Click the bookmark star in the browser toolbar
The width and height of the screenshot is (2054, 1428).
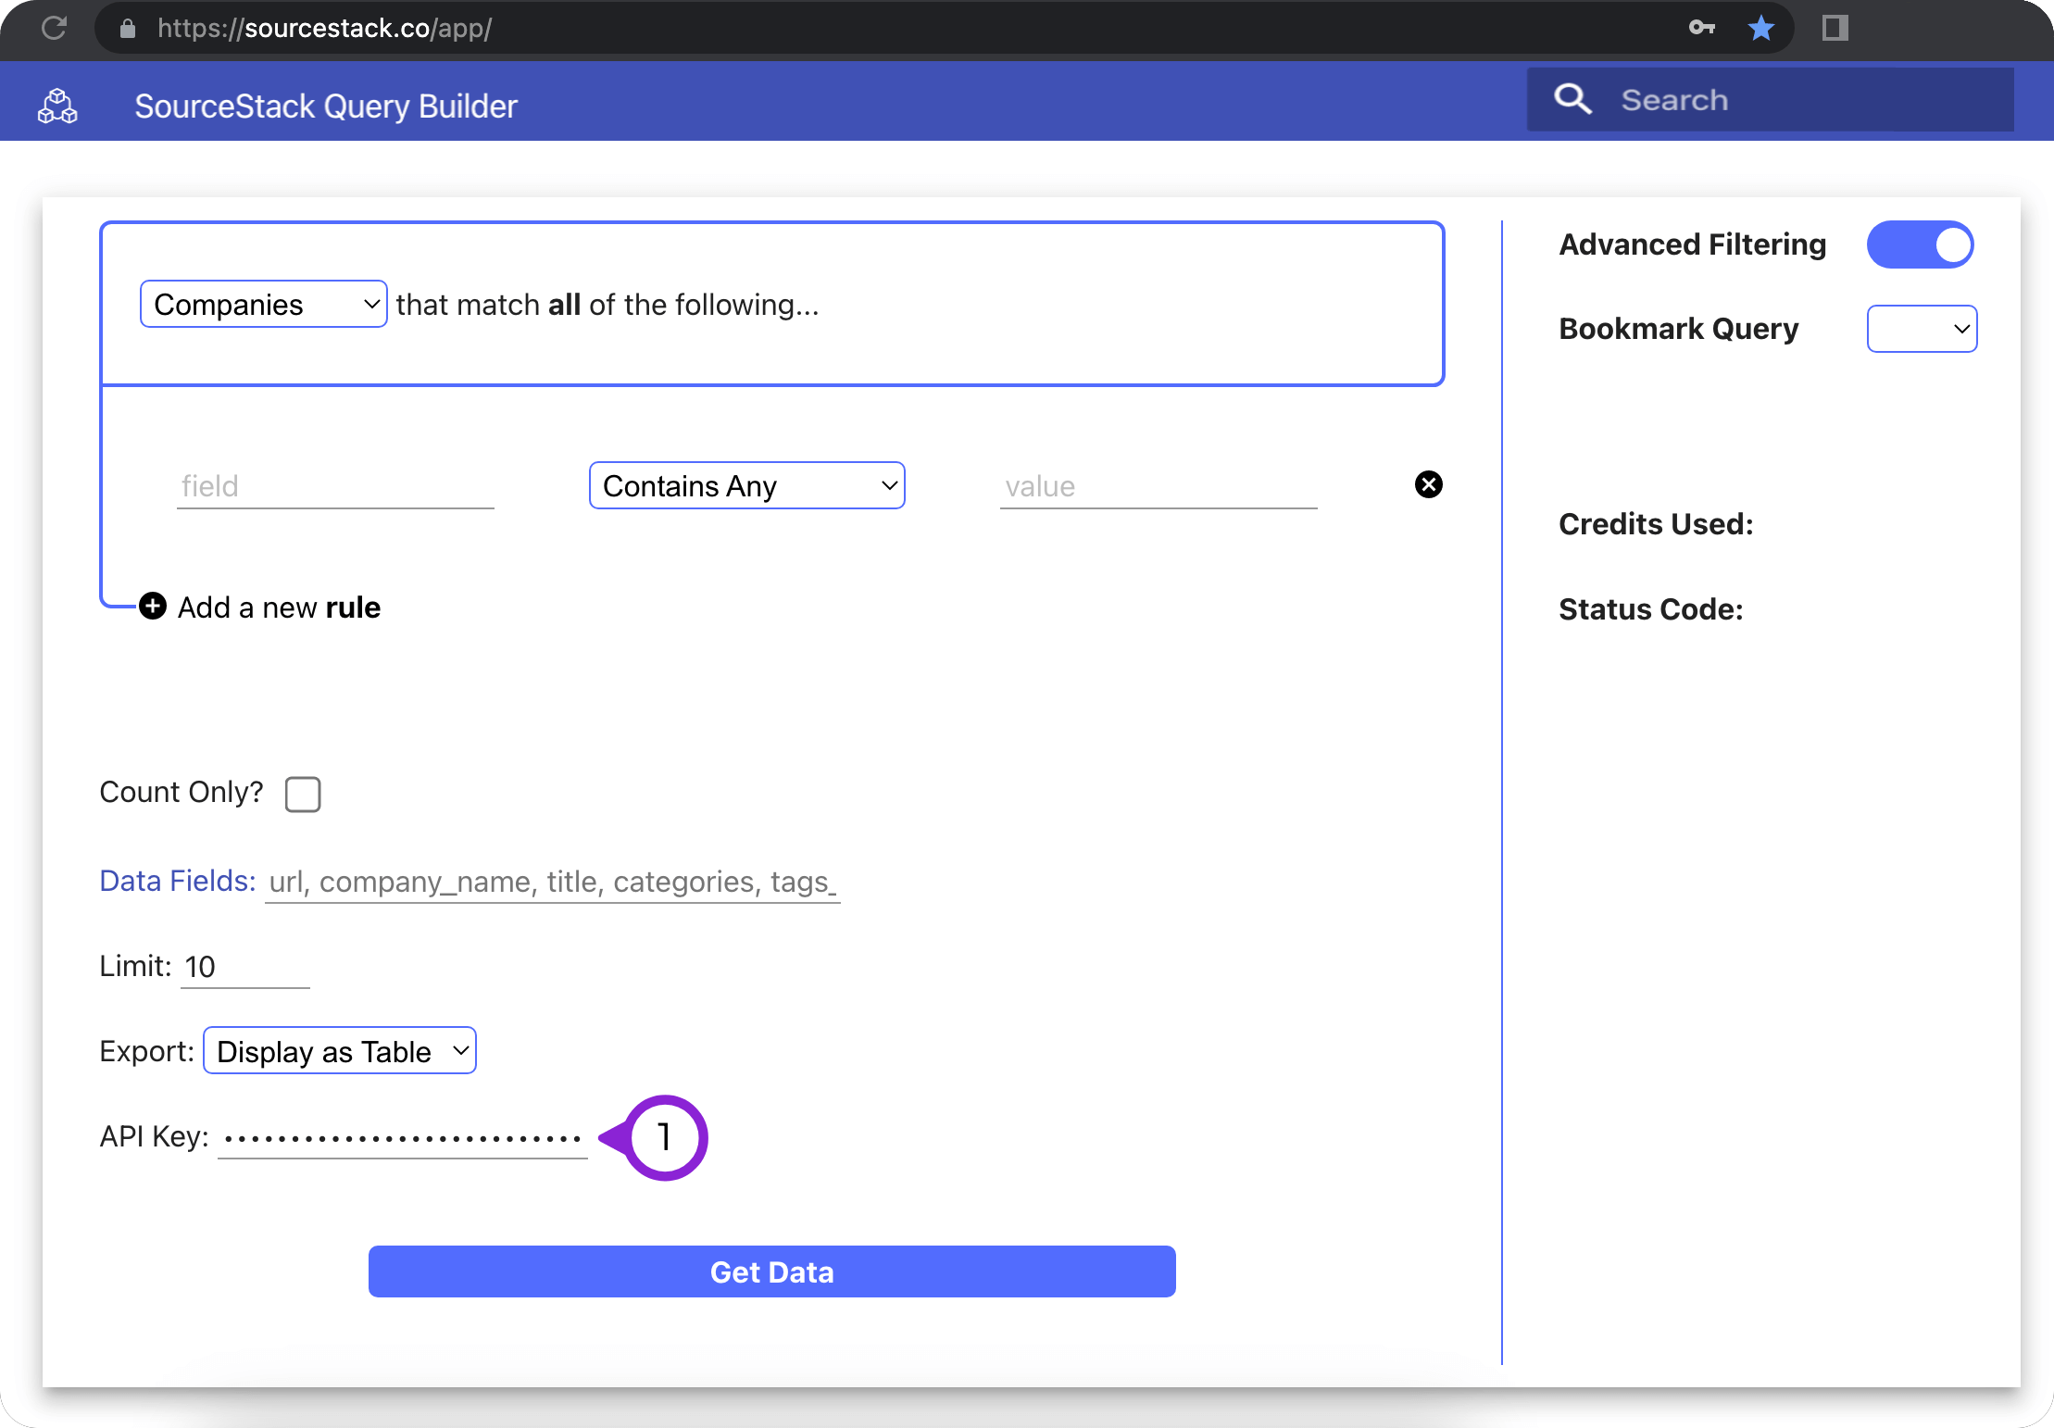click(x=1762, y=28)
